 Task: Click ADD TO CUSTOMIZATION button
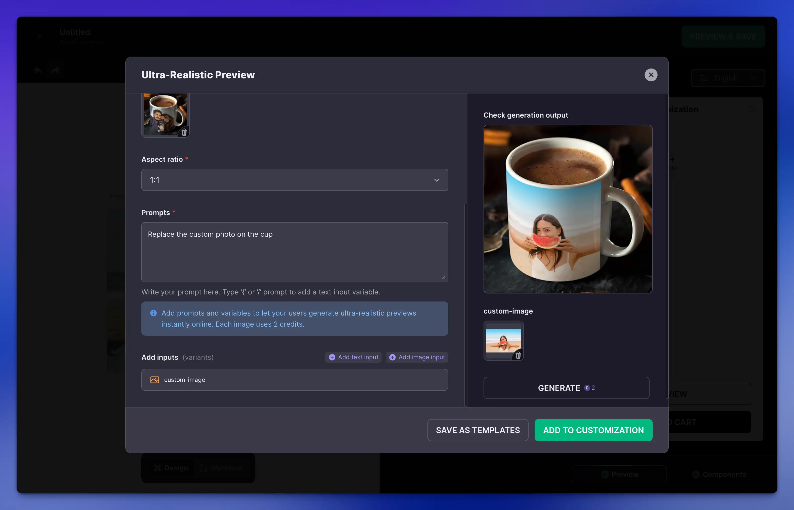[x=593, y=430]
